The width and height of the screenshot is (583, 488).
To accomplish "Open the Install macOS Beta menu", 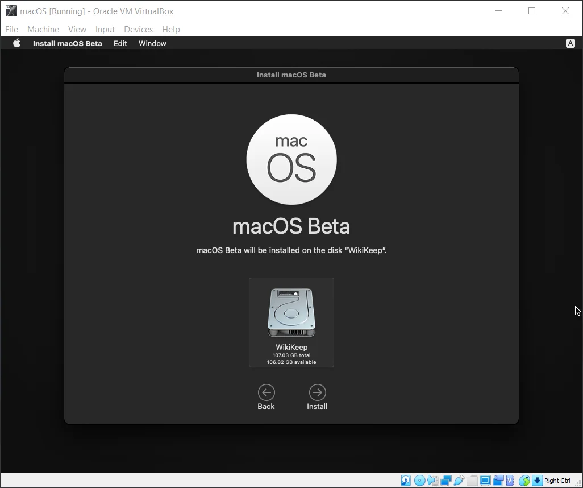I will 67,43.
